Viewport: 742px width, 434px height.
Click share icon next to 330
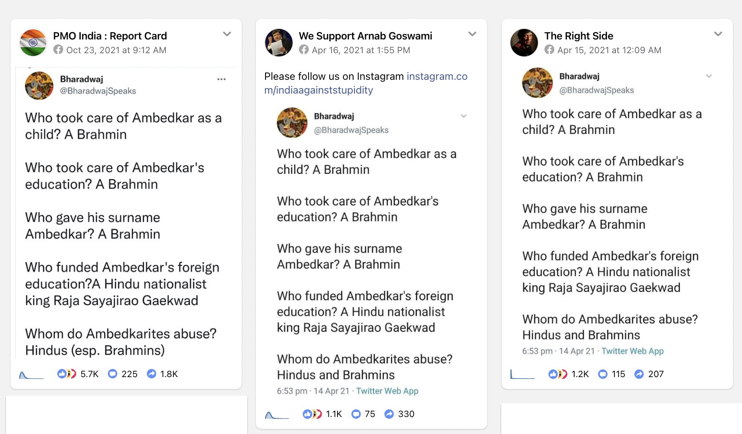tap(389, 414)
